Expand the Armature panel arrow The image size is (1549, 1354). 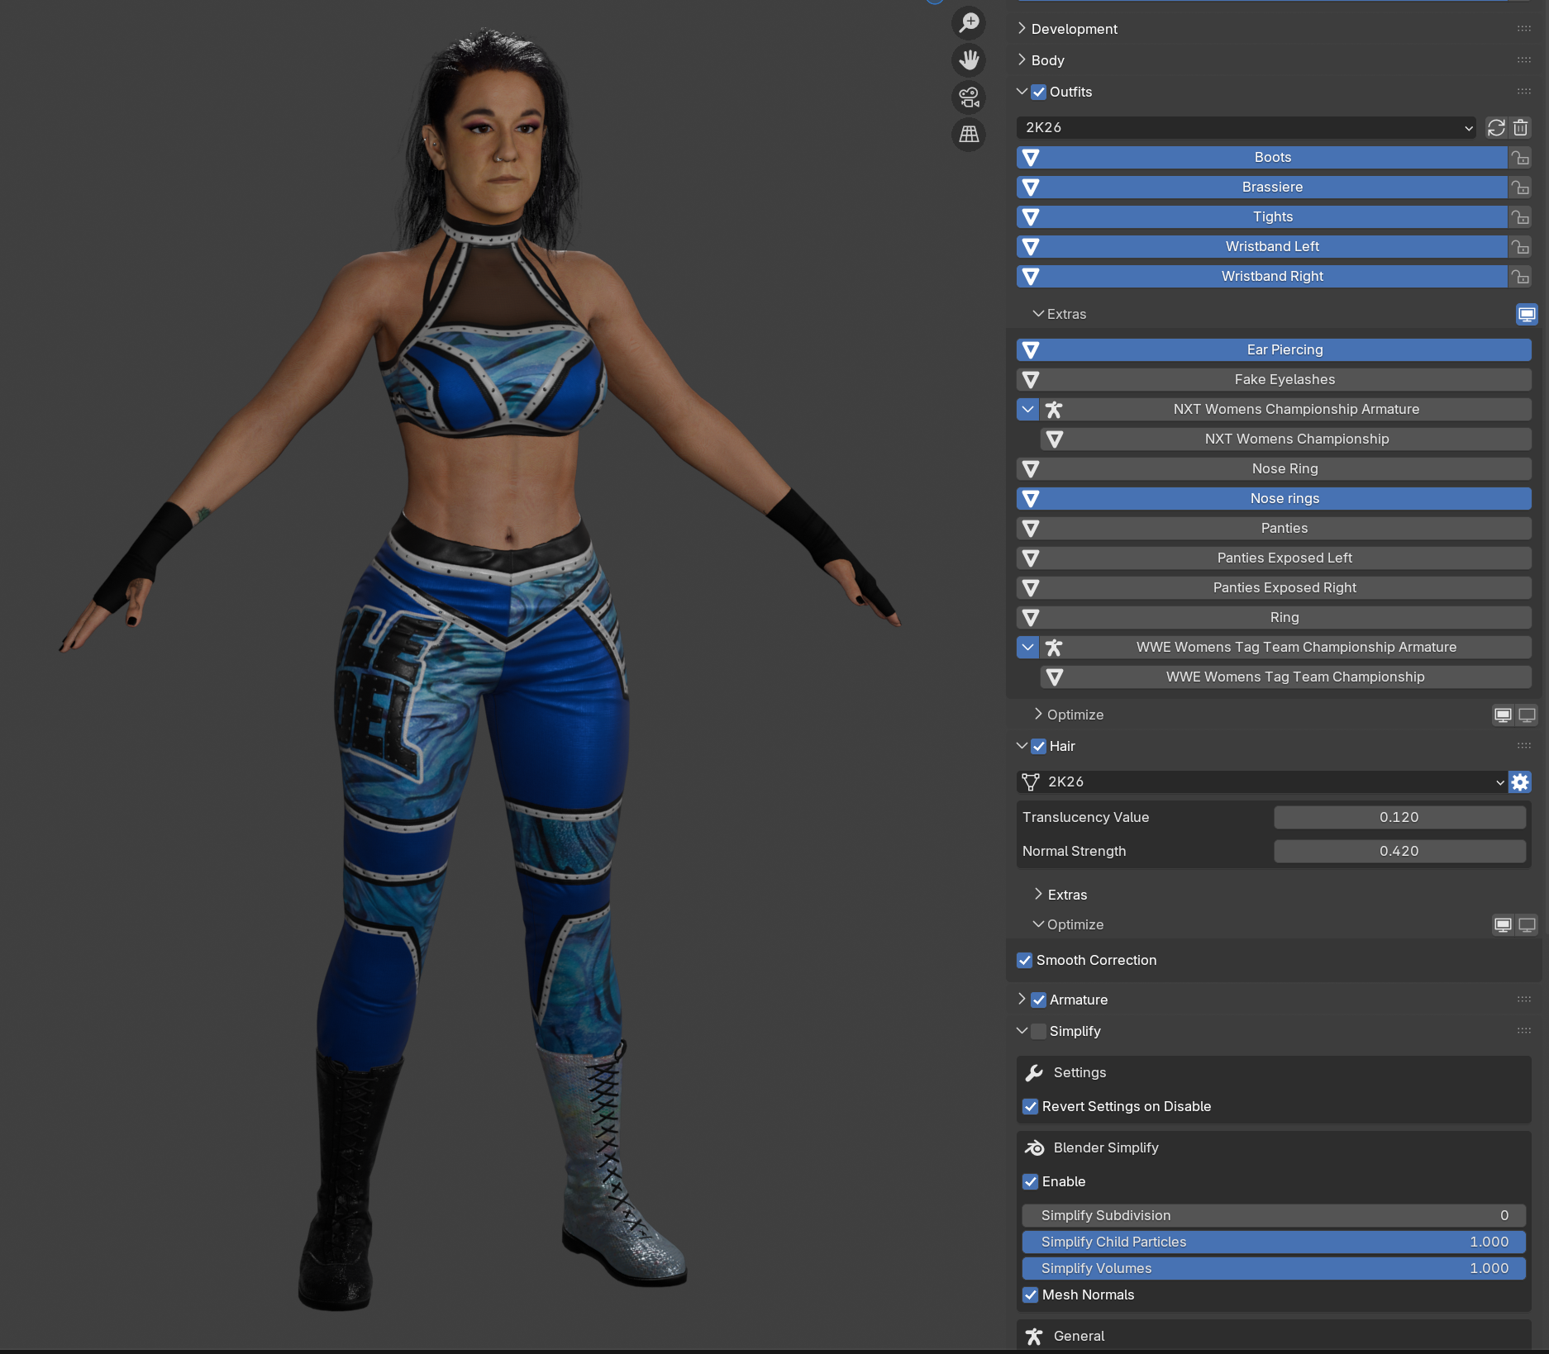1022,1000
